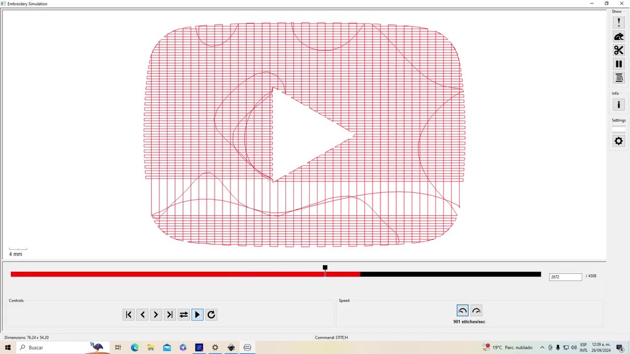Toggle needle penetration points display
Screen dimensions: 630x354
(x=619, y=23)
